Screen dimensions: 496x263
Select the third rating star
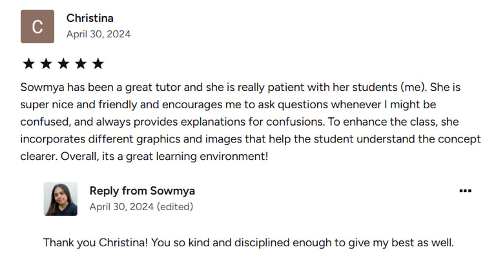[63, 63]
